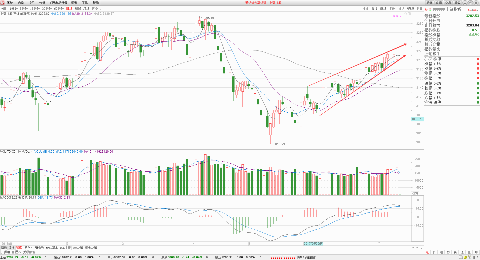Select the 60分钟 period

click(x=59, y=8)
